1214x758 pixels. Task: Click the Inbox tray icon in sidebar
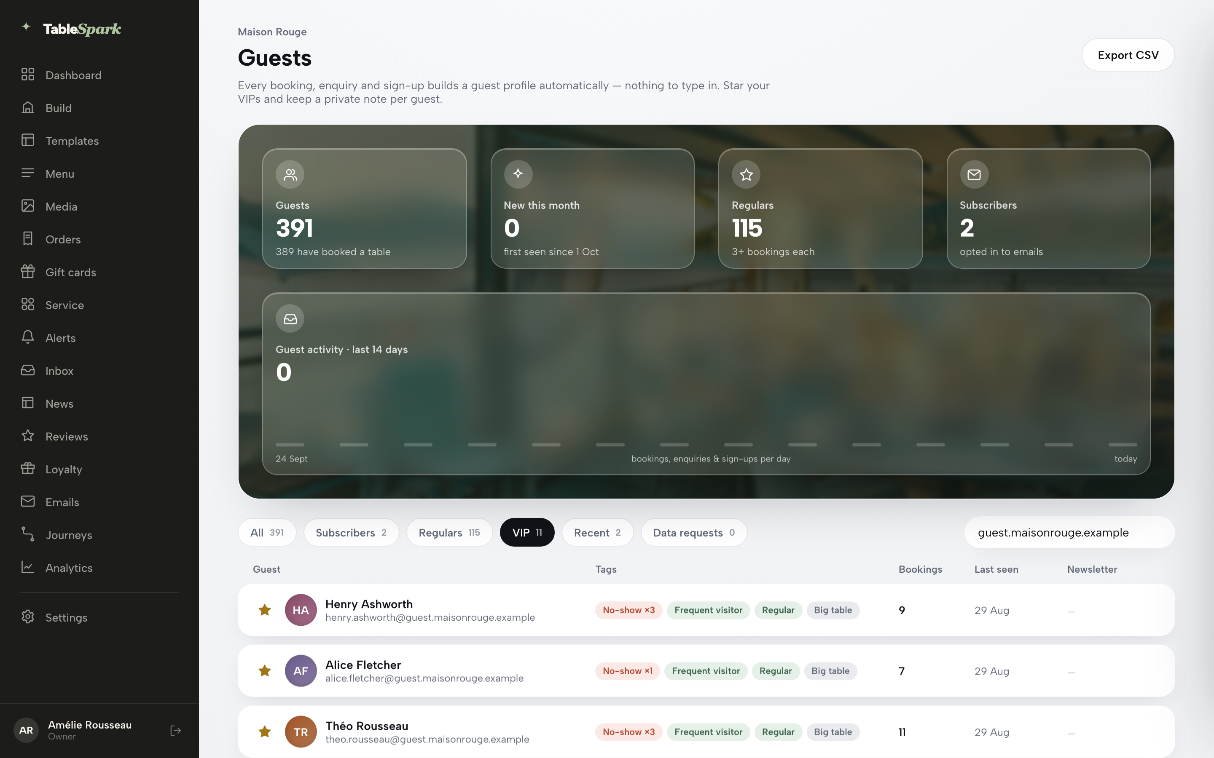click(27, 370)
